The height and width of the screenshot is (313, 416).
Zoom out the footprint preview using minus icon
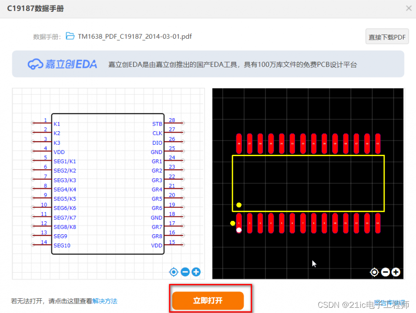385,272
